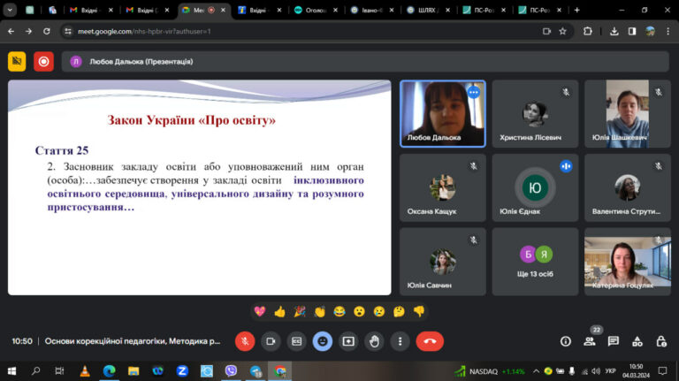Viewport: 679px width, 381px height.
Task: Unmute microphone with red mic button
Action: pyautogui.click(x=245, y=341)
